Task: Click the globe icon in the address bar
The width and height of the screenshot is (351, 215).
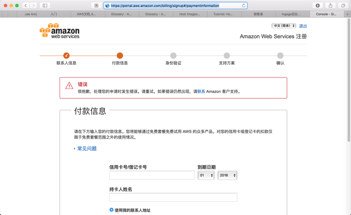Action: coord(107,6)
